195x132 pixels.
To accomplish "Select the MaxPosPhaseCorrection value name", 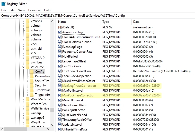I will coord(78,95).
